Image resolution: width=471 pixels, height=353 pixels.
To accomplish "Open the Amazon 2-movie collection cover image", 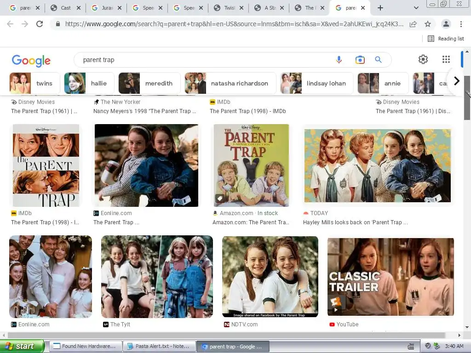I will tap(251, 165).
